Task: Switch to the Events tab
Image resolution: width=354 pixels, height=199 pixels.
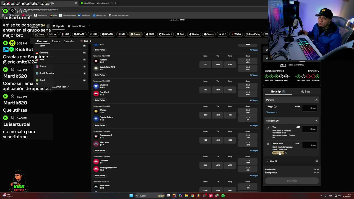Action: pos(56,41)
